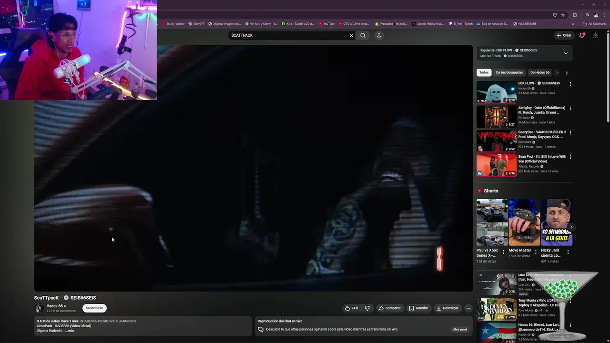The height and width of the screenshot is (343, 610).
Task: Open Tony Monta x Pirlo video thumbnail
Action: [496, 309]
